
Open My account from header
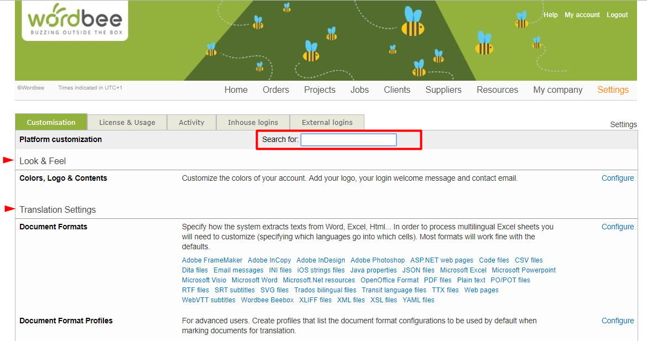coord(582,15)
